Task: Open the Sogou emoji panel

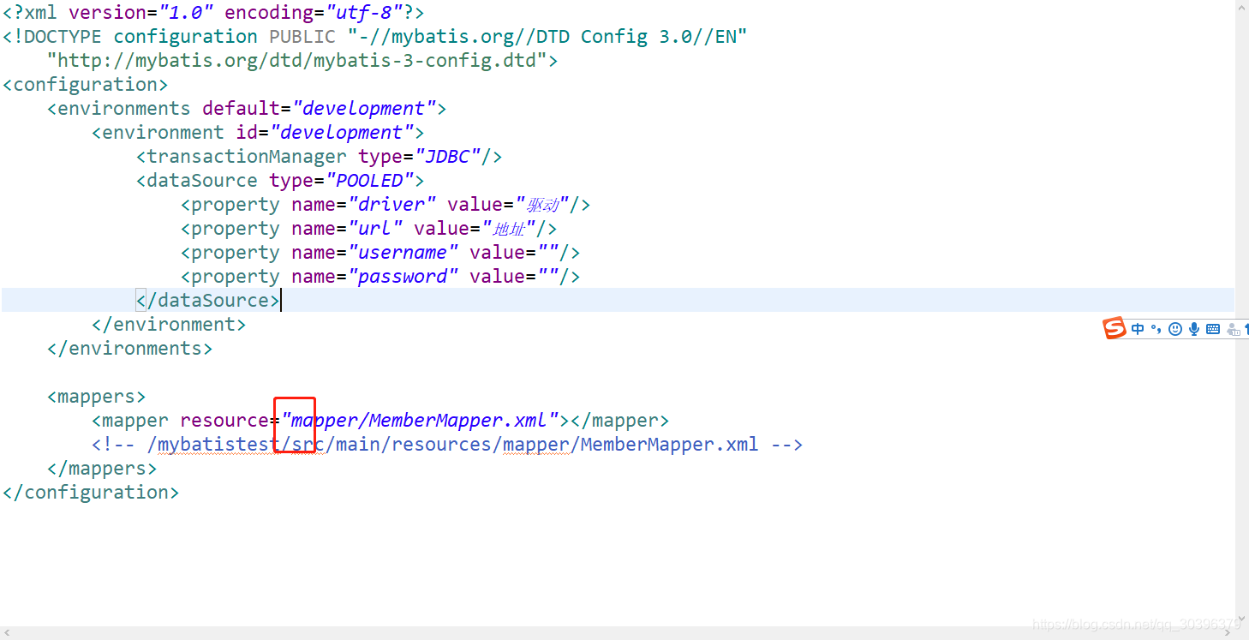Action: pos(1175,329)
